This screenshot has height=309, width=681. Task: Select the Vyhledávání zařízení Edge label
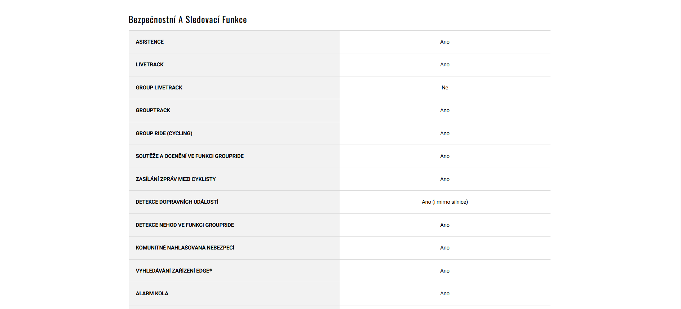174,271
